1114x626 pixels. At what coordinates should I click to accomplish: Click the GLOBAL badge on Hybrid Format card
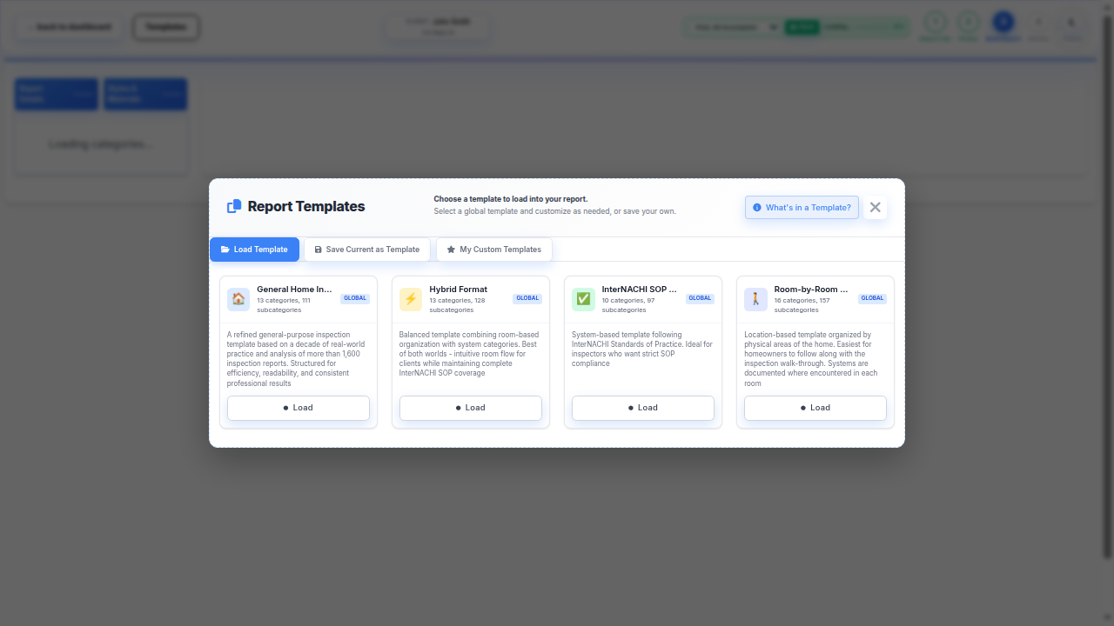[527, 298]
